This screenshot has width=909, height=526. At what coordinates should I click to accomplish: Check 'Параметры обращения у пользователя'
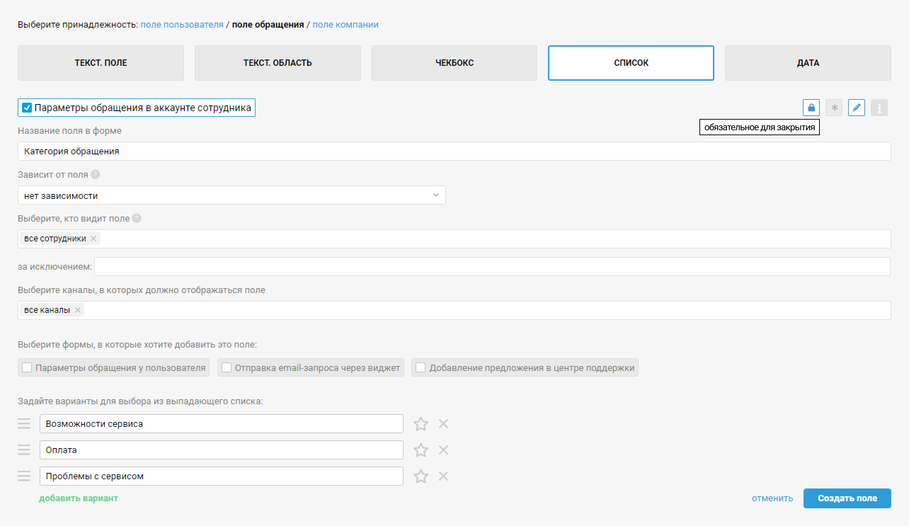(x=27, y=368)
